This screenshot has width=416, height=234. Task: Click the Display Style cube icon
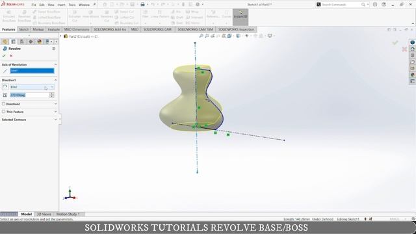coord(239,36)
